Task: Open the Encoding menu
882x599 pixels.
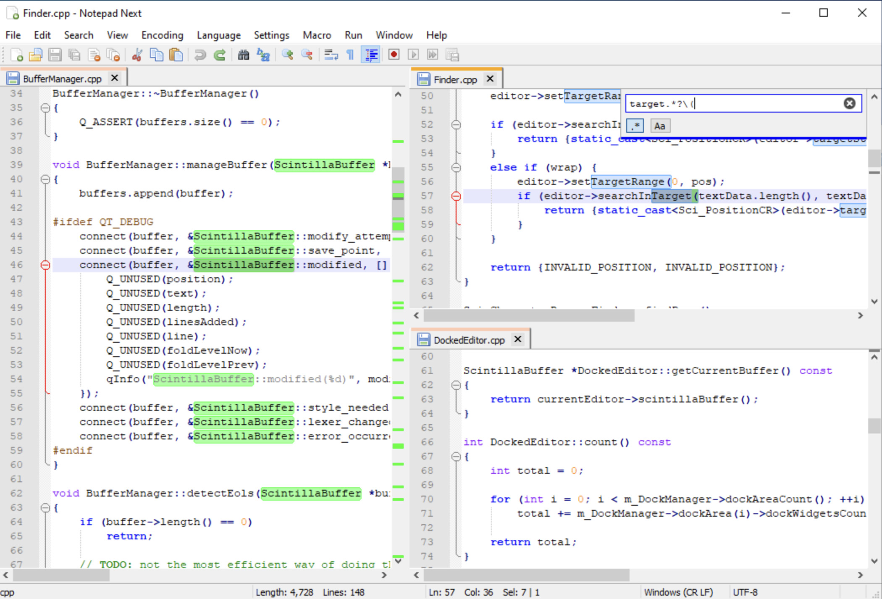Action: pos(162,35)
